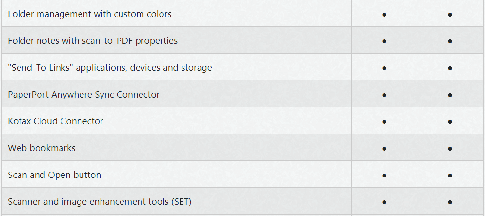Image resolution: width=485 pixels, height=216 pixels.
Task: Click first-column bullet for Scan and Open row
Action: (x=384, y=176)
